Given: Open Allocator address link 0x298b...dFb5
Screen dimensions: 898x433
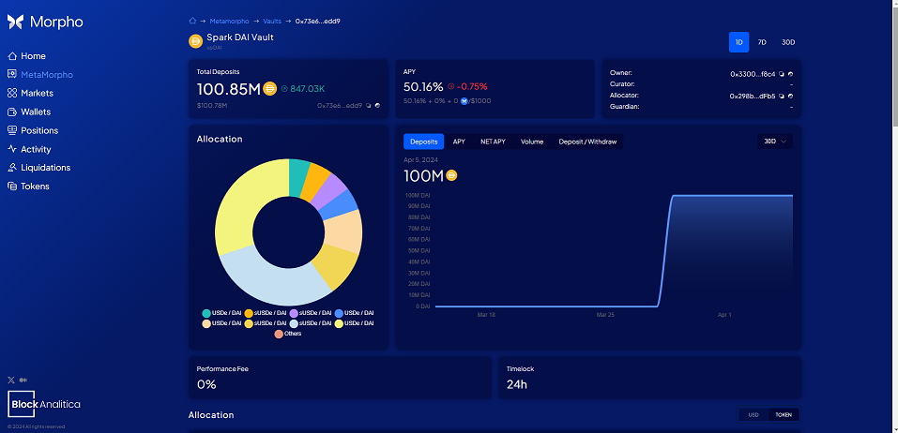Looking at the screenshot, I should pos(753,97).
